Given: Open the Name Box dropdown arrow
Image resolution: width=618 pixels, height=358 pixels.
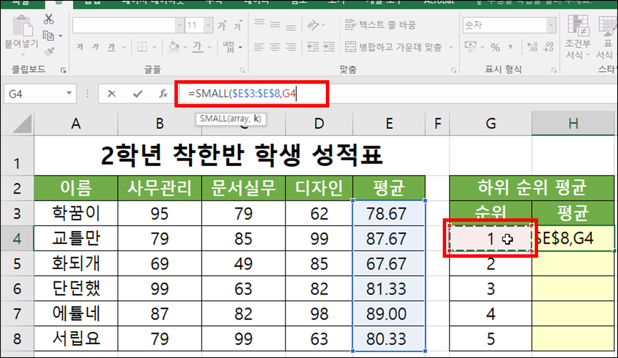Looking at the screenshot, I should tap(69, 93).
